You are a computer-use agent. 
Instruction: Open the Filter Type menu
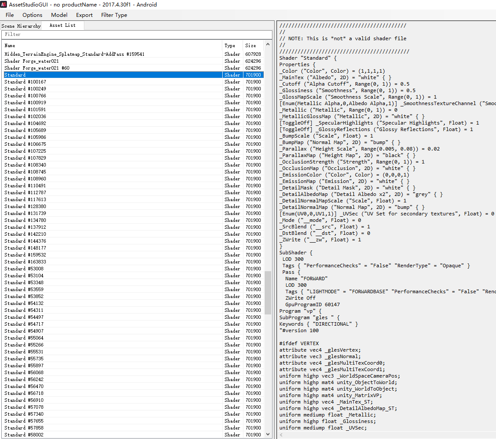[x=114, y=15]
